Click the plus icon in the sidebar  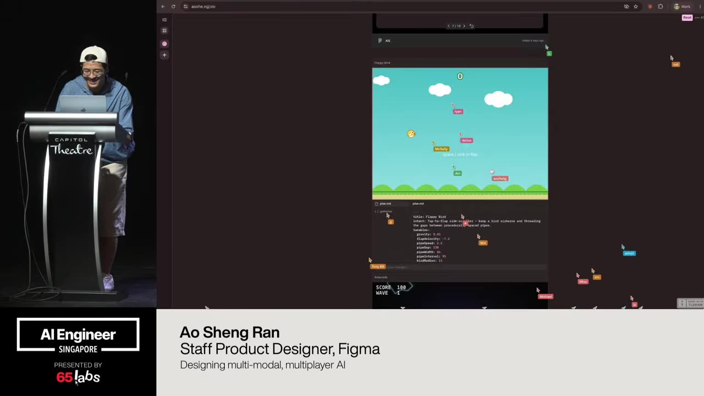164,55
